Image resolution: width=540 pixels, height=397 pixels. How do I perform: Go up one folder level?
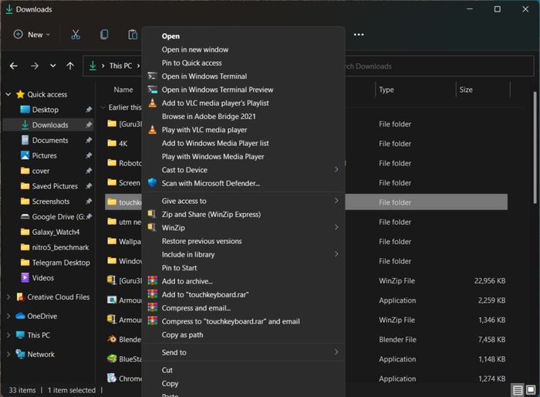(70, 66)
